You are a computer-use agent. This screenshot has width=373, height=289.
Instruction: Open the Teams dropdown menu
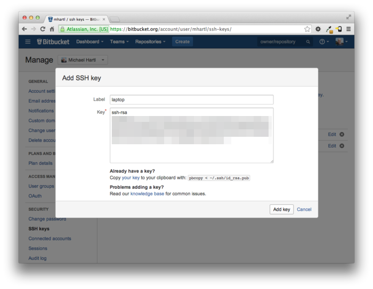point(119,42)
